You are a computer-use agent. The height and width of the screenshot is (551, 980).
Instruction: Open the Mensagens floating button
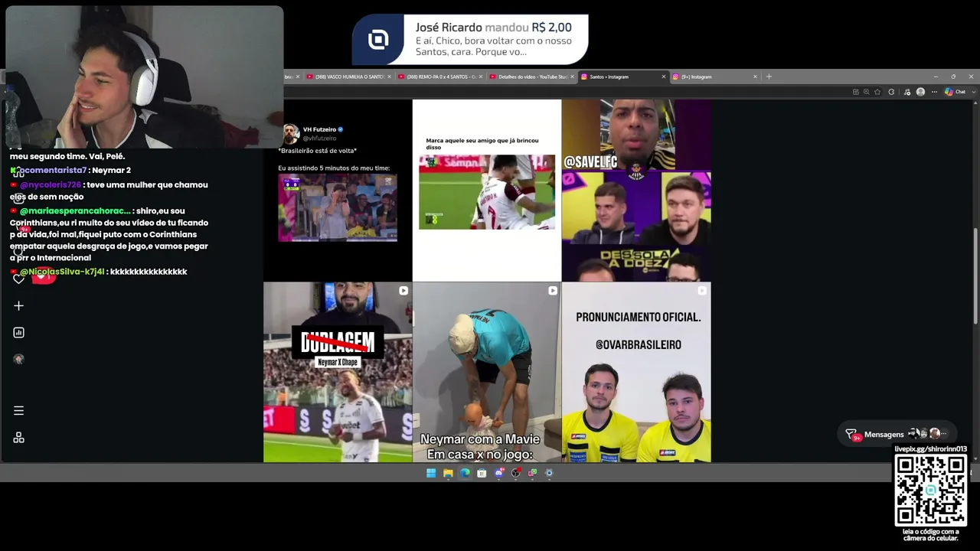pyautogui.click(x=897, y=434)
